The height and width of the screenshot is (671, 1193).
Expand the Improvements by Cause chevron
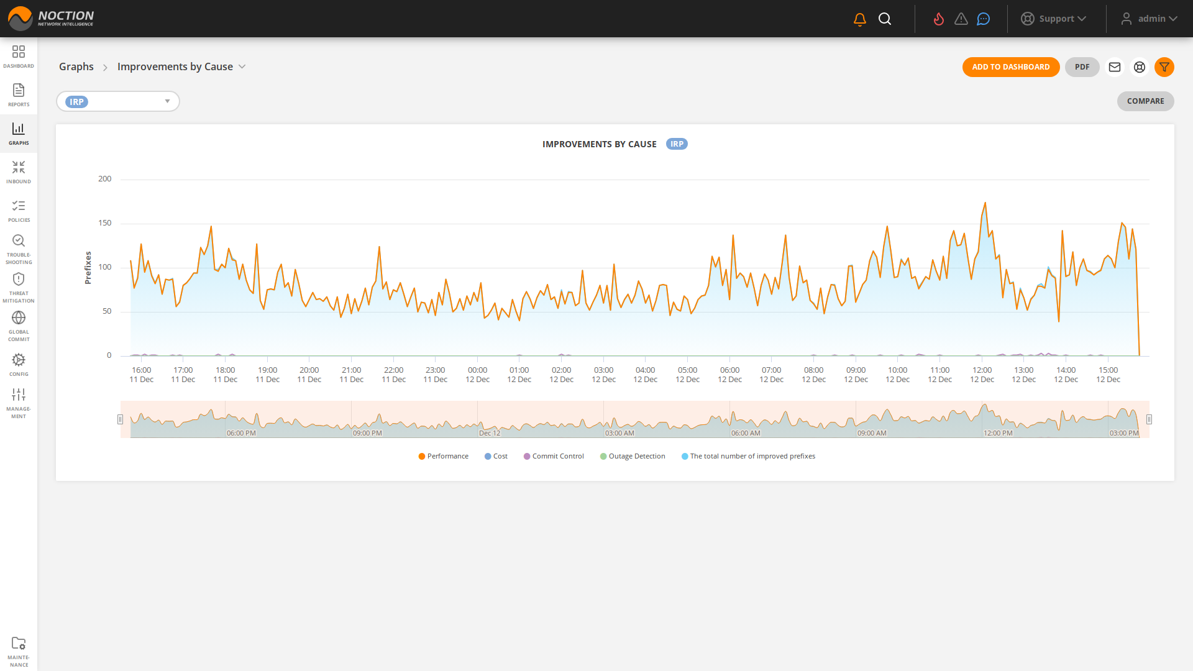242,66
